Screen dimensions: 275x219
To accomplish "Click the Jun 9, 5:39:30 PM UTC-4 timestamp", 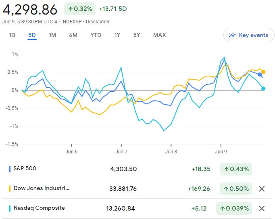I will click(x=30, y=21).
